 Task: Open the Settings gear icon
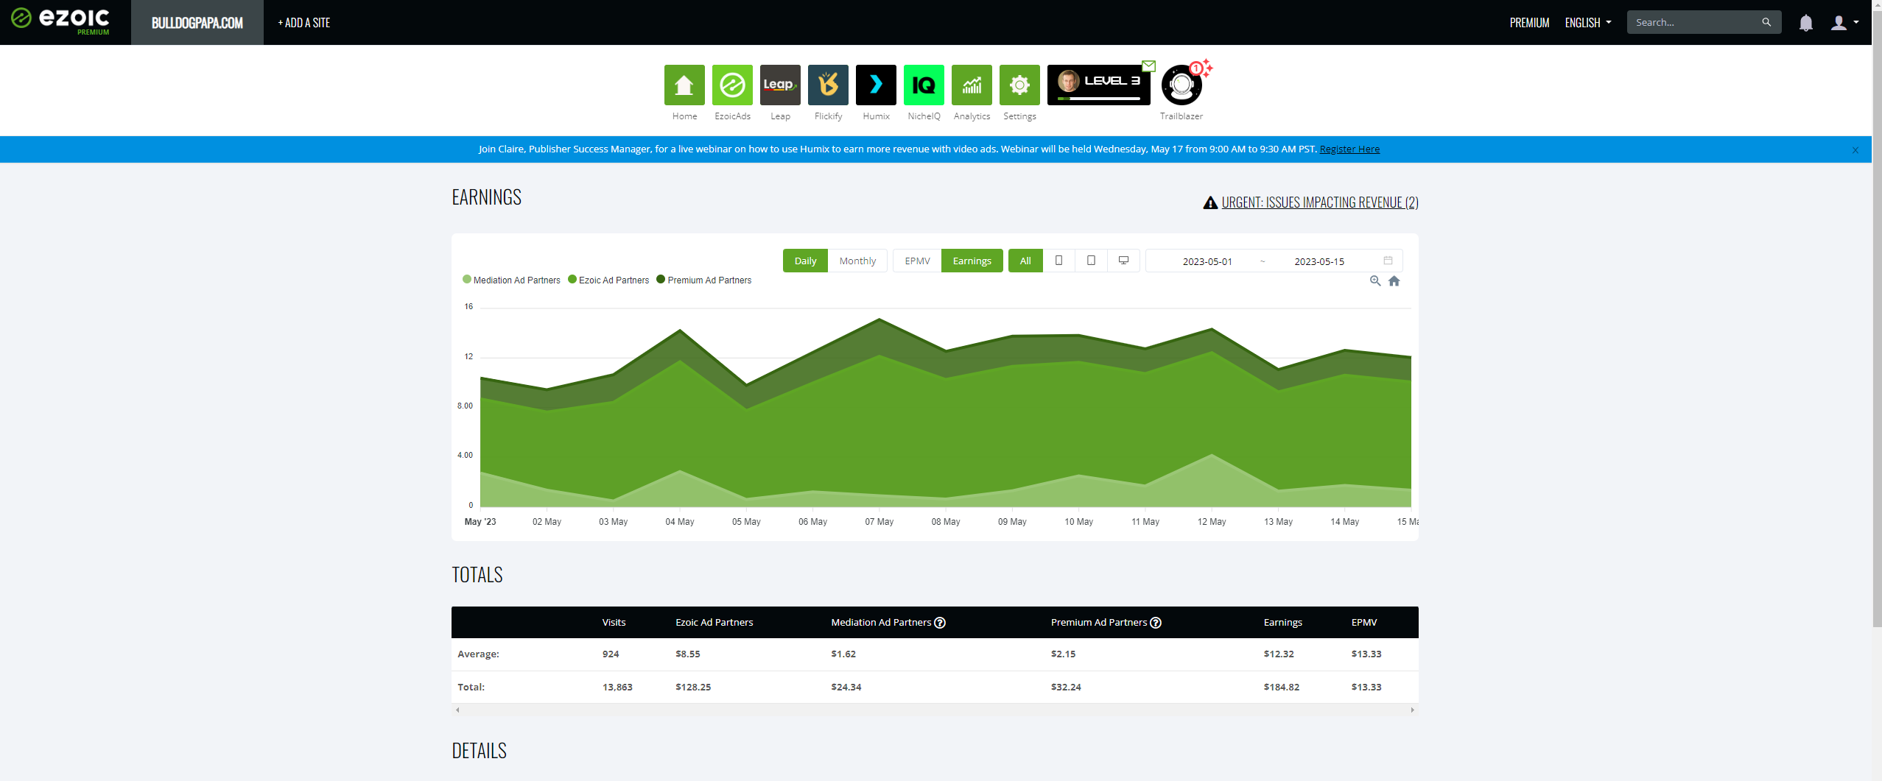[x=1019, y=85]
